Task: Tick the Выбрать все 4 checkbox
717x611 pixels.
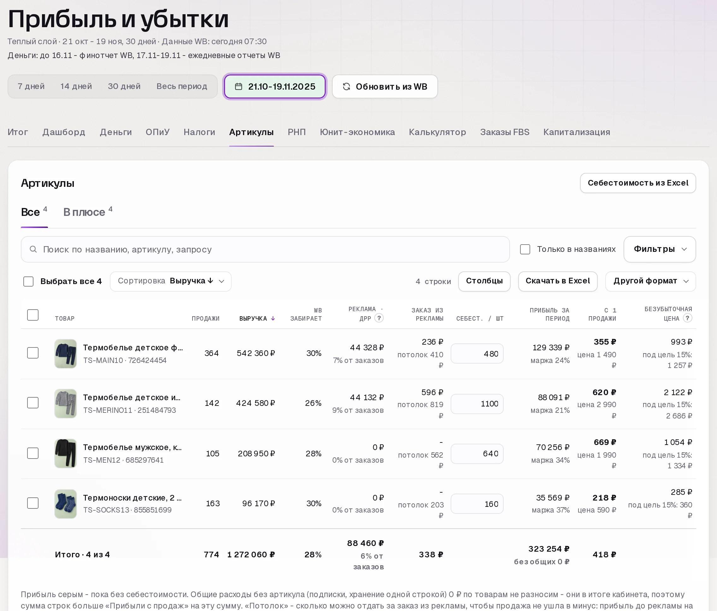Action: coord(28,281)
